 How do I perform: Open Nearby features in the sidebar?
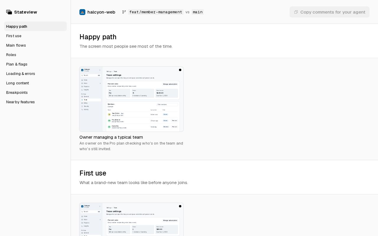tap(35, 102)
